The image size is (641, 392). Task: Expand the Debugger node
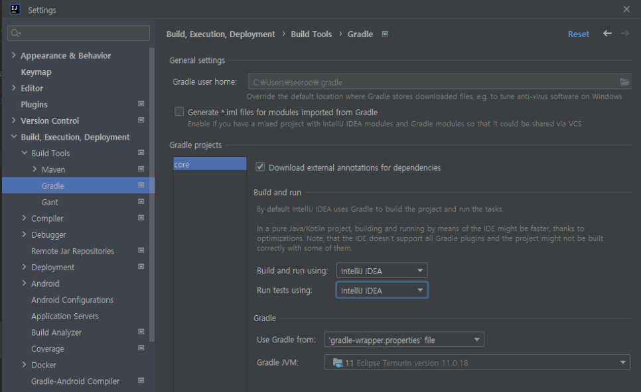[24, 234]
